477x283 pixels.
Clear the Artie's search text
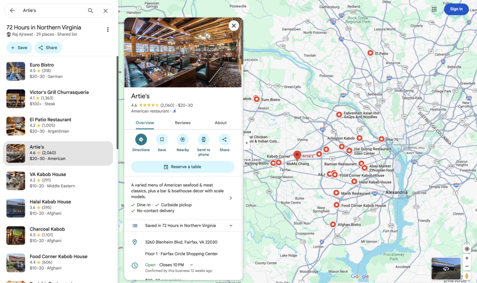(x=105, y=10)
